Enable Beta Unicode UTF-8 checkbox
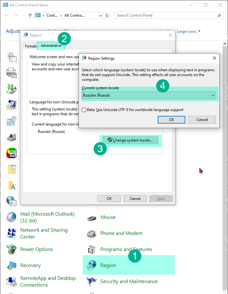 click(84, 110)
